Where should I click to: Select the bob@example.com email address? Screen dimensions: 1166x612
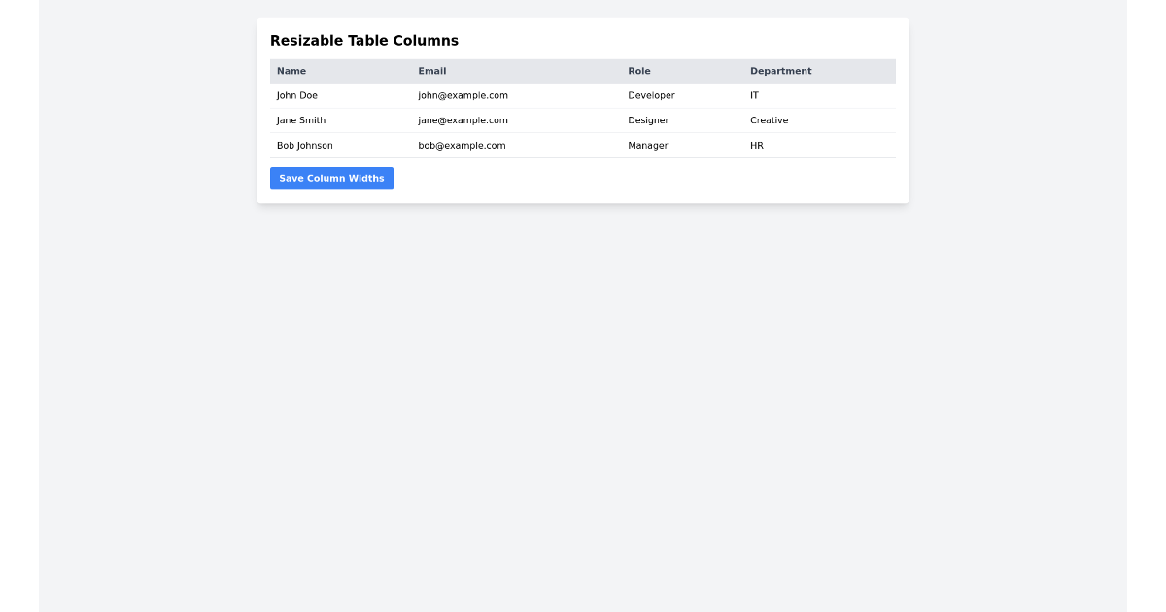pos(461,145)
